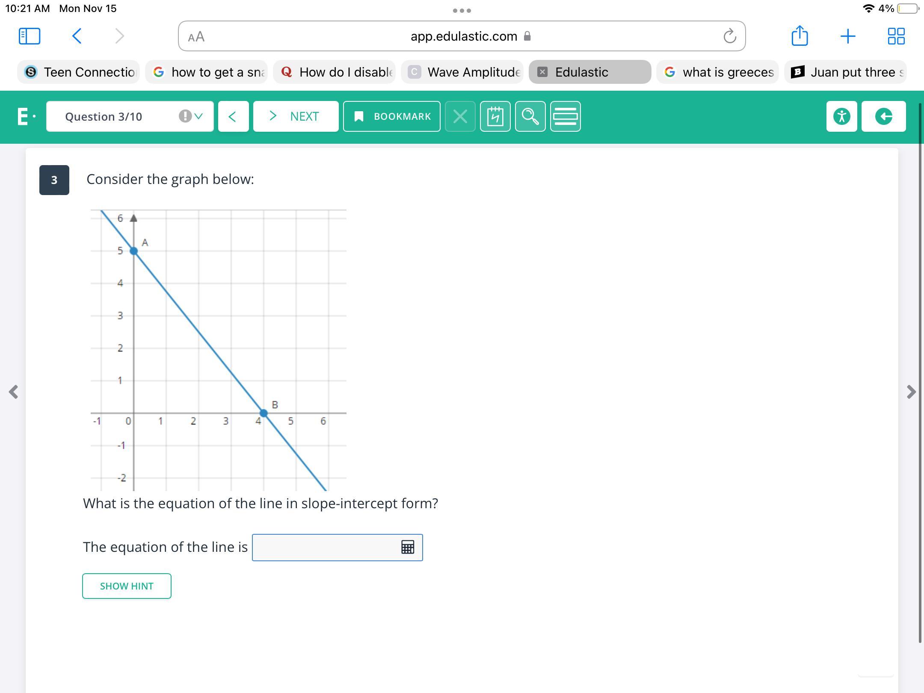
Task: Toggle the Safari sidebar panel
Action: click(x=30, y=36)
